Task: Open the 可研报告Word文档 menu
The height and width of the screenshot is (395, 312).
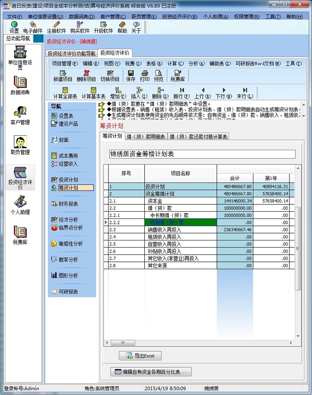Action: point(258,63)
